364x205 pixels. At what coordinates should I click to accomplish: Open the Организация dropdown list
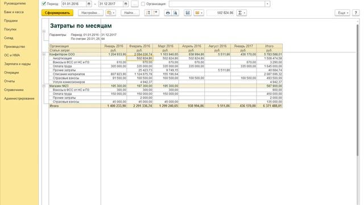(x=267, y=4)
